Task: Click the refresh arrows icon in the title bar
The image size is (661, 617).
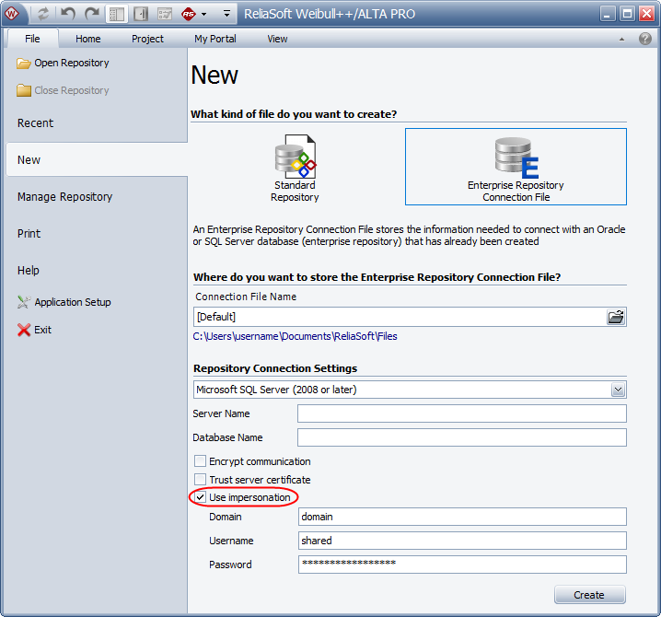Action: (43, 14)
